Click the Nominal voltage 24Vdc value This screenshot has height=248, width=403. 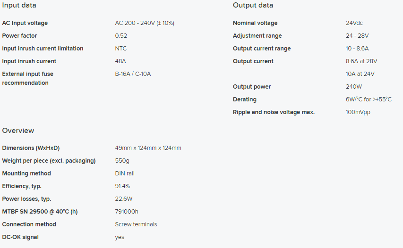(354, 23)
